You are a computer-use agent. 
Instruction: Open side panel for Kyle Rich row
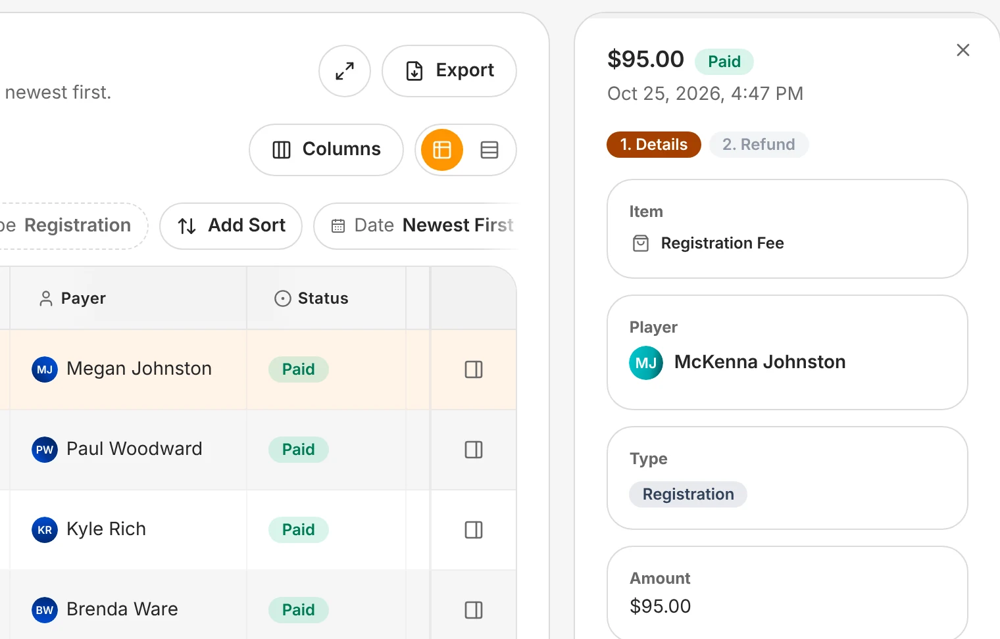[x=474, y=530]
